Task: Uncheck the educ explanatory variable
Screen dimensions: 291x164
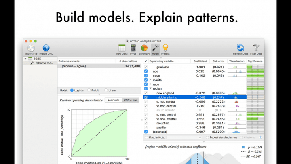Action: [146, 76]
